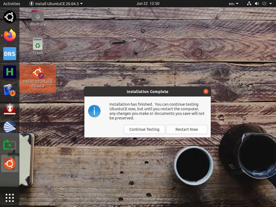This screenshot has height=207, width=276.
Task: Click Continue Testing button
Action: (144, 129)
